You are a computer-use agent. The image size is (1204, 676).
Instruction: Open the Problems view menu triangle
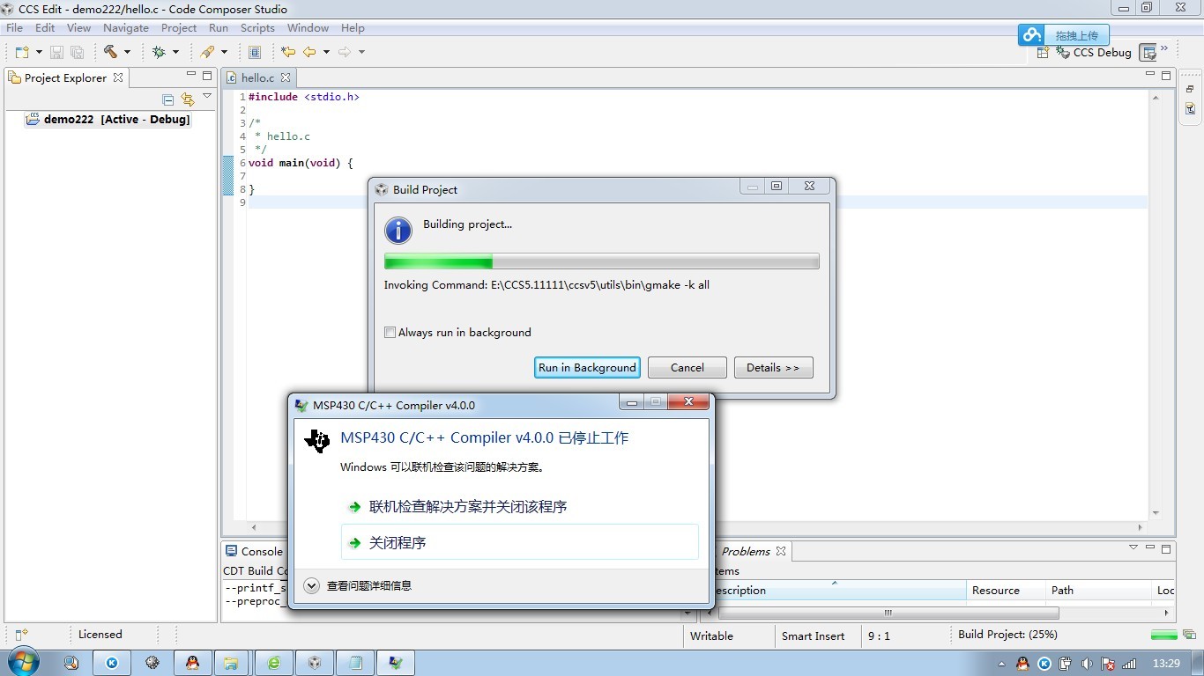[x=1133, y=547]
